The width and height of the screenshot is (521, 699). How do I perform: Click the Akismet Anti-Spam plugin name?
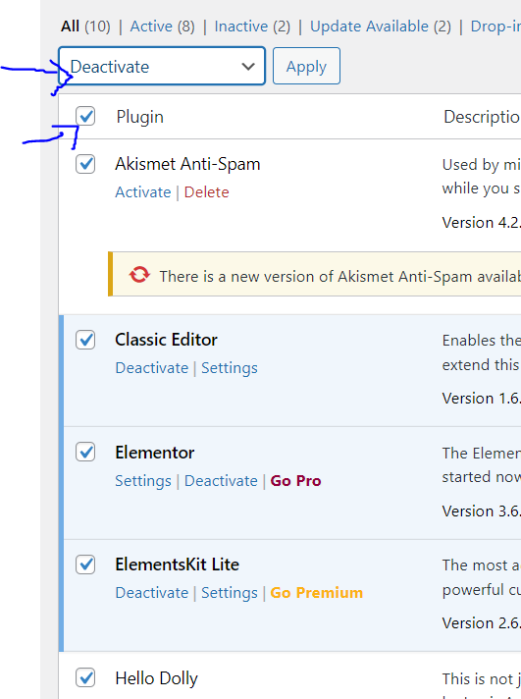(x=187, y=164)
